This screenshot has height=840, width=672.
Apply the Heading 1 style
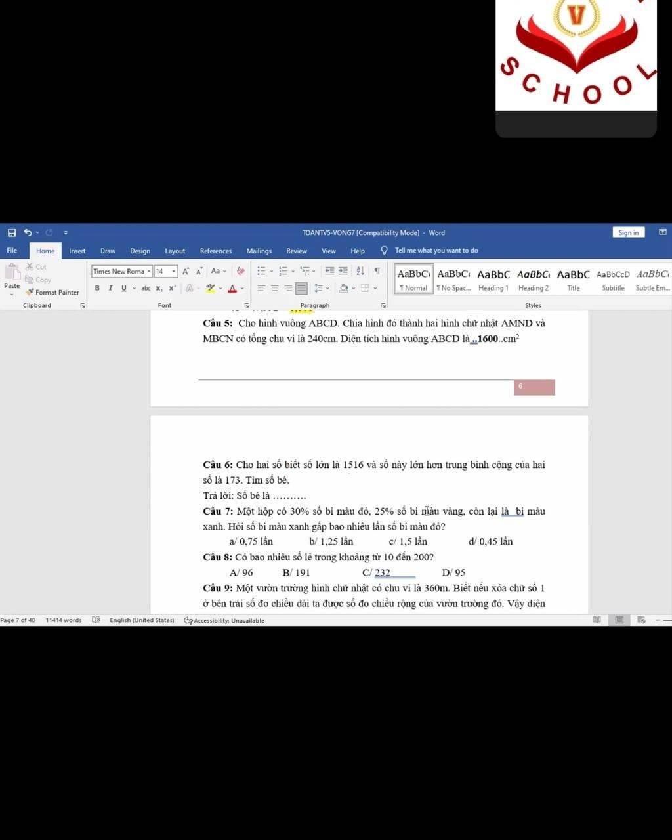tap(493, 279)
